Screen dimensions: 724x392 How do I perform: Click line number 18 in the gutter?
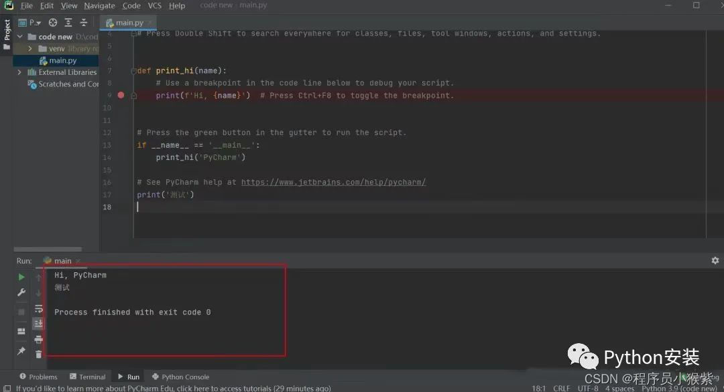[x=107, y=207]
